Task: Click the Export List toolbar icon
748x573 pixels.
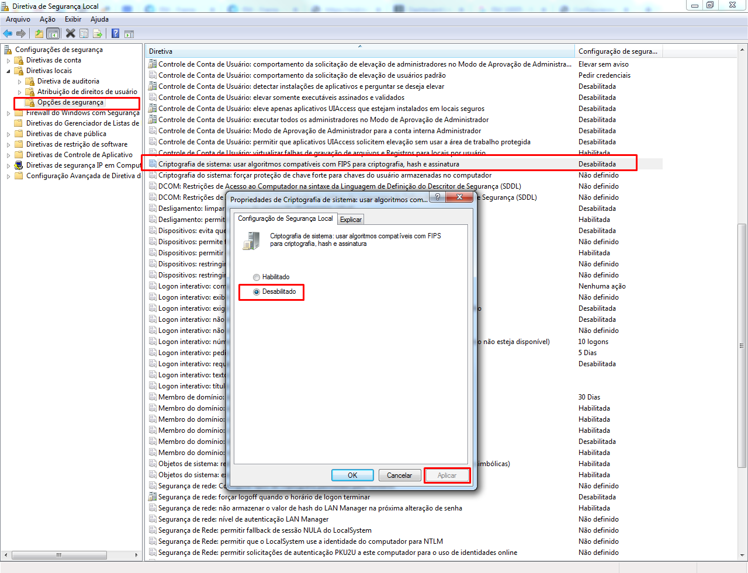Action: click(98, 34)
